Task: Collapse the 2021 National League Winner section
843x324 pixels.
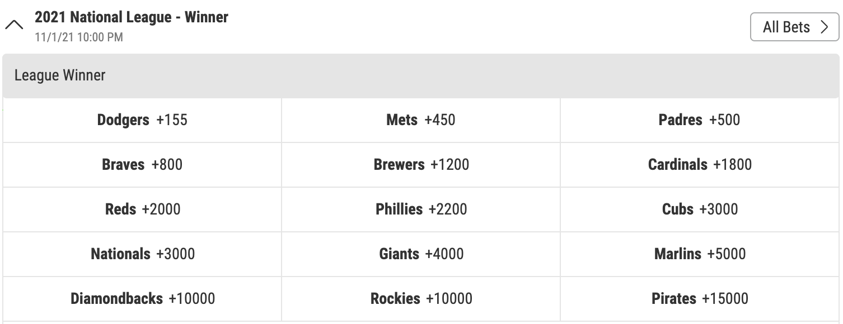Action: pos(14,25)
